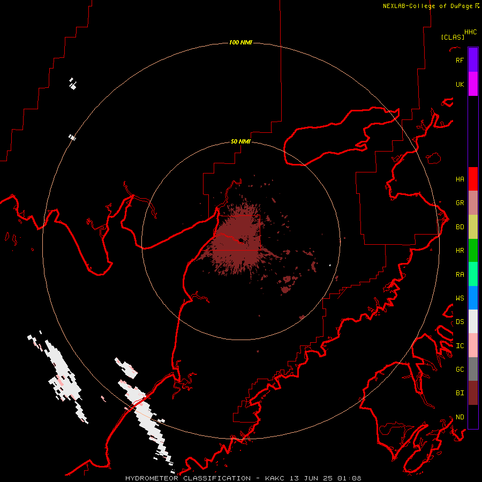Click the 'ND' legend label

coord(460,417)
